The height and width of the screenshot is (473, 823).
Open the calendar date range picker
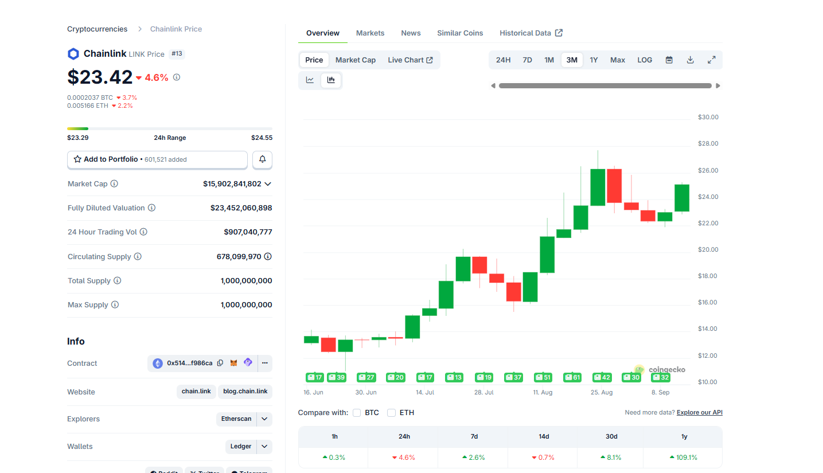[x=669, y=60]
